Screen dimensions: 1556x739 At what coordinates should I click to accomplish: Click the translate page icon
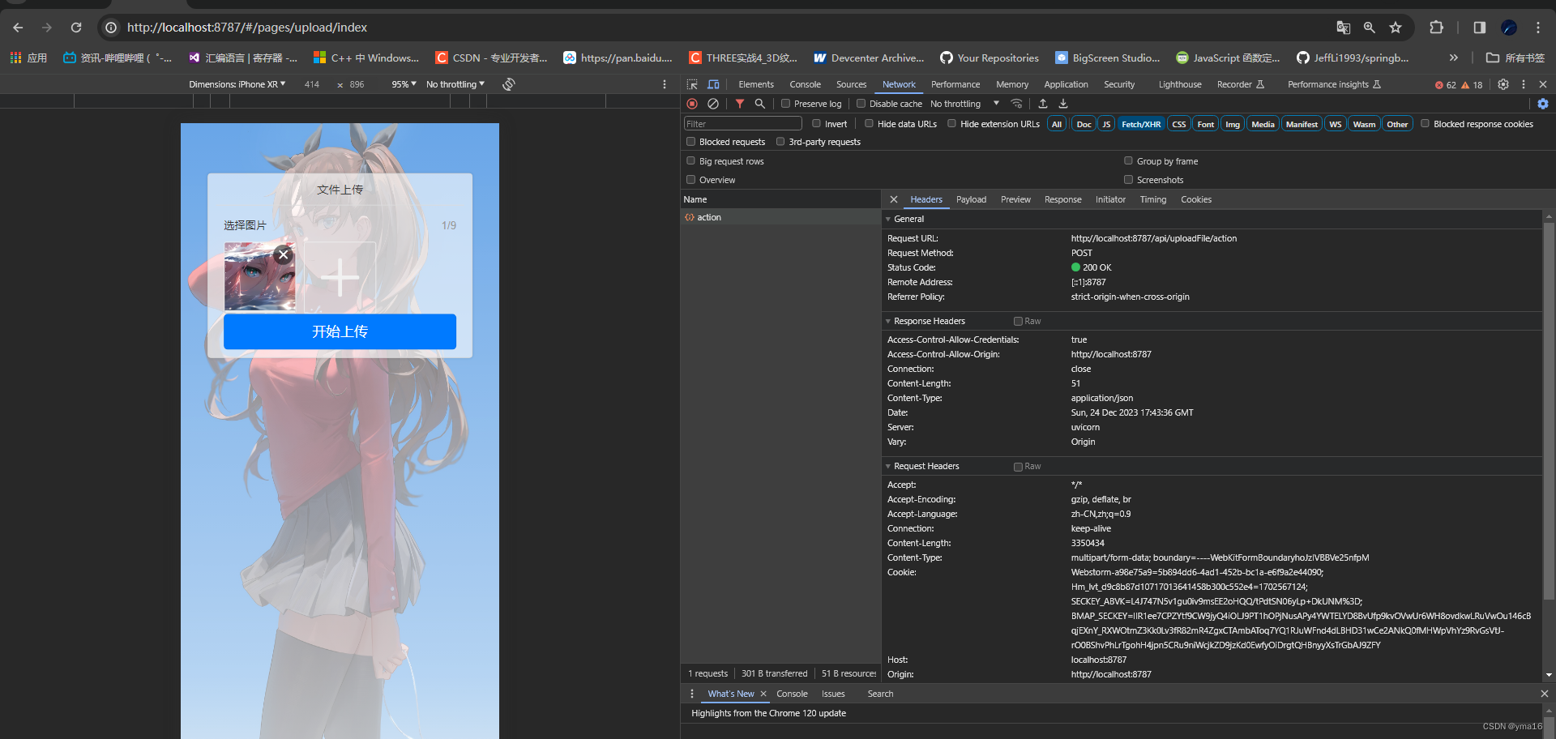tap(1343, 28)
